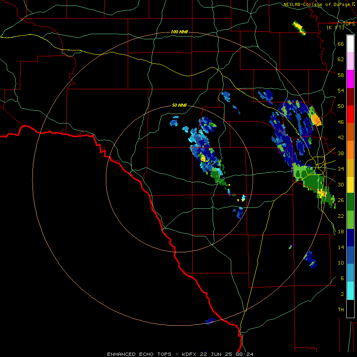This screenshot has width=357, height=357.
Task: Click legend value 30
Action: coord(341,184)
